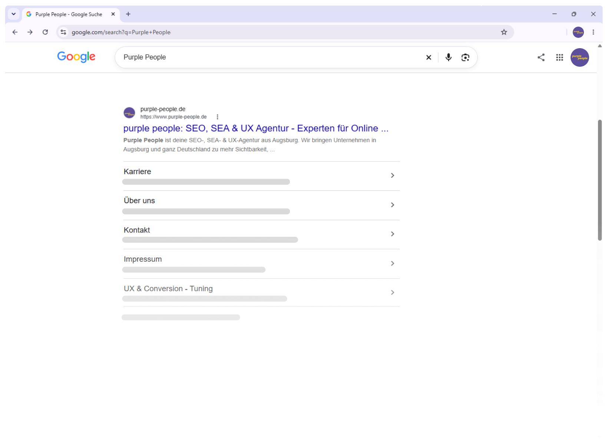
Task: Start voice search with microphone icon
Action: point(449,57)
